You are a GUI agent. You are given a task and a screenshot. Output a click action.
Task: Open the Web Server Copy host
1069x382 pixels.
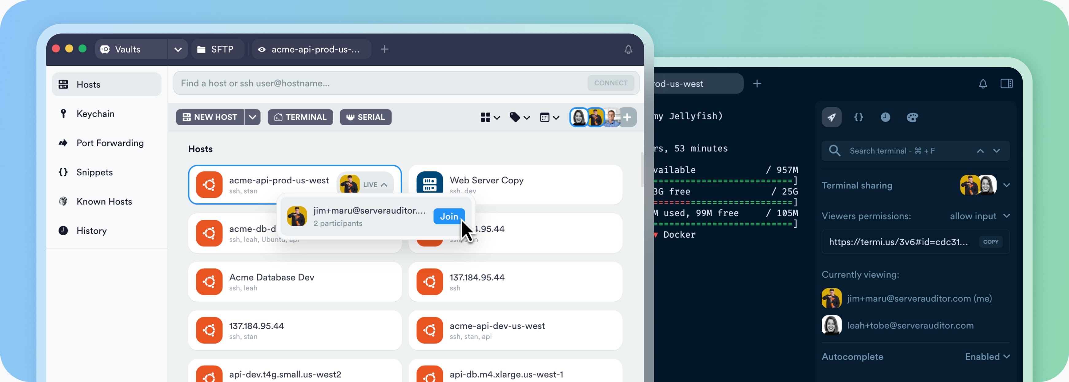pos(515,185)
